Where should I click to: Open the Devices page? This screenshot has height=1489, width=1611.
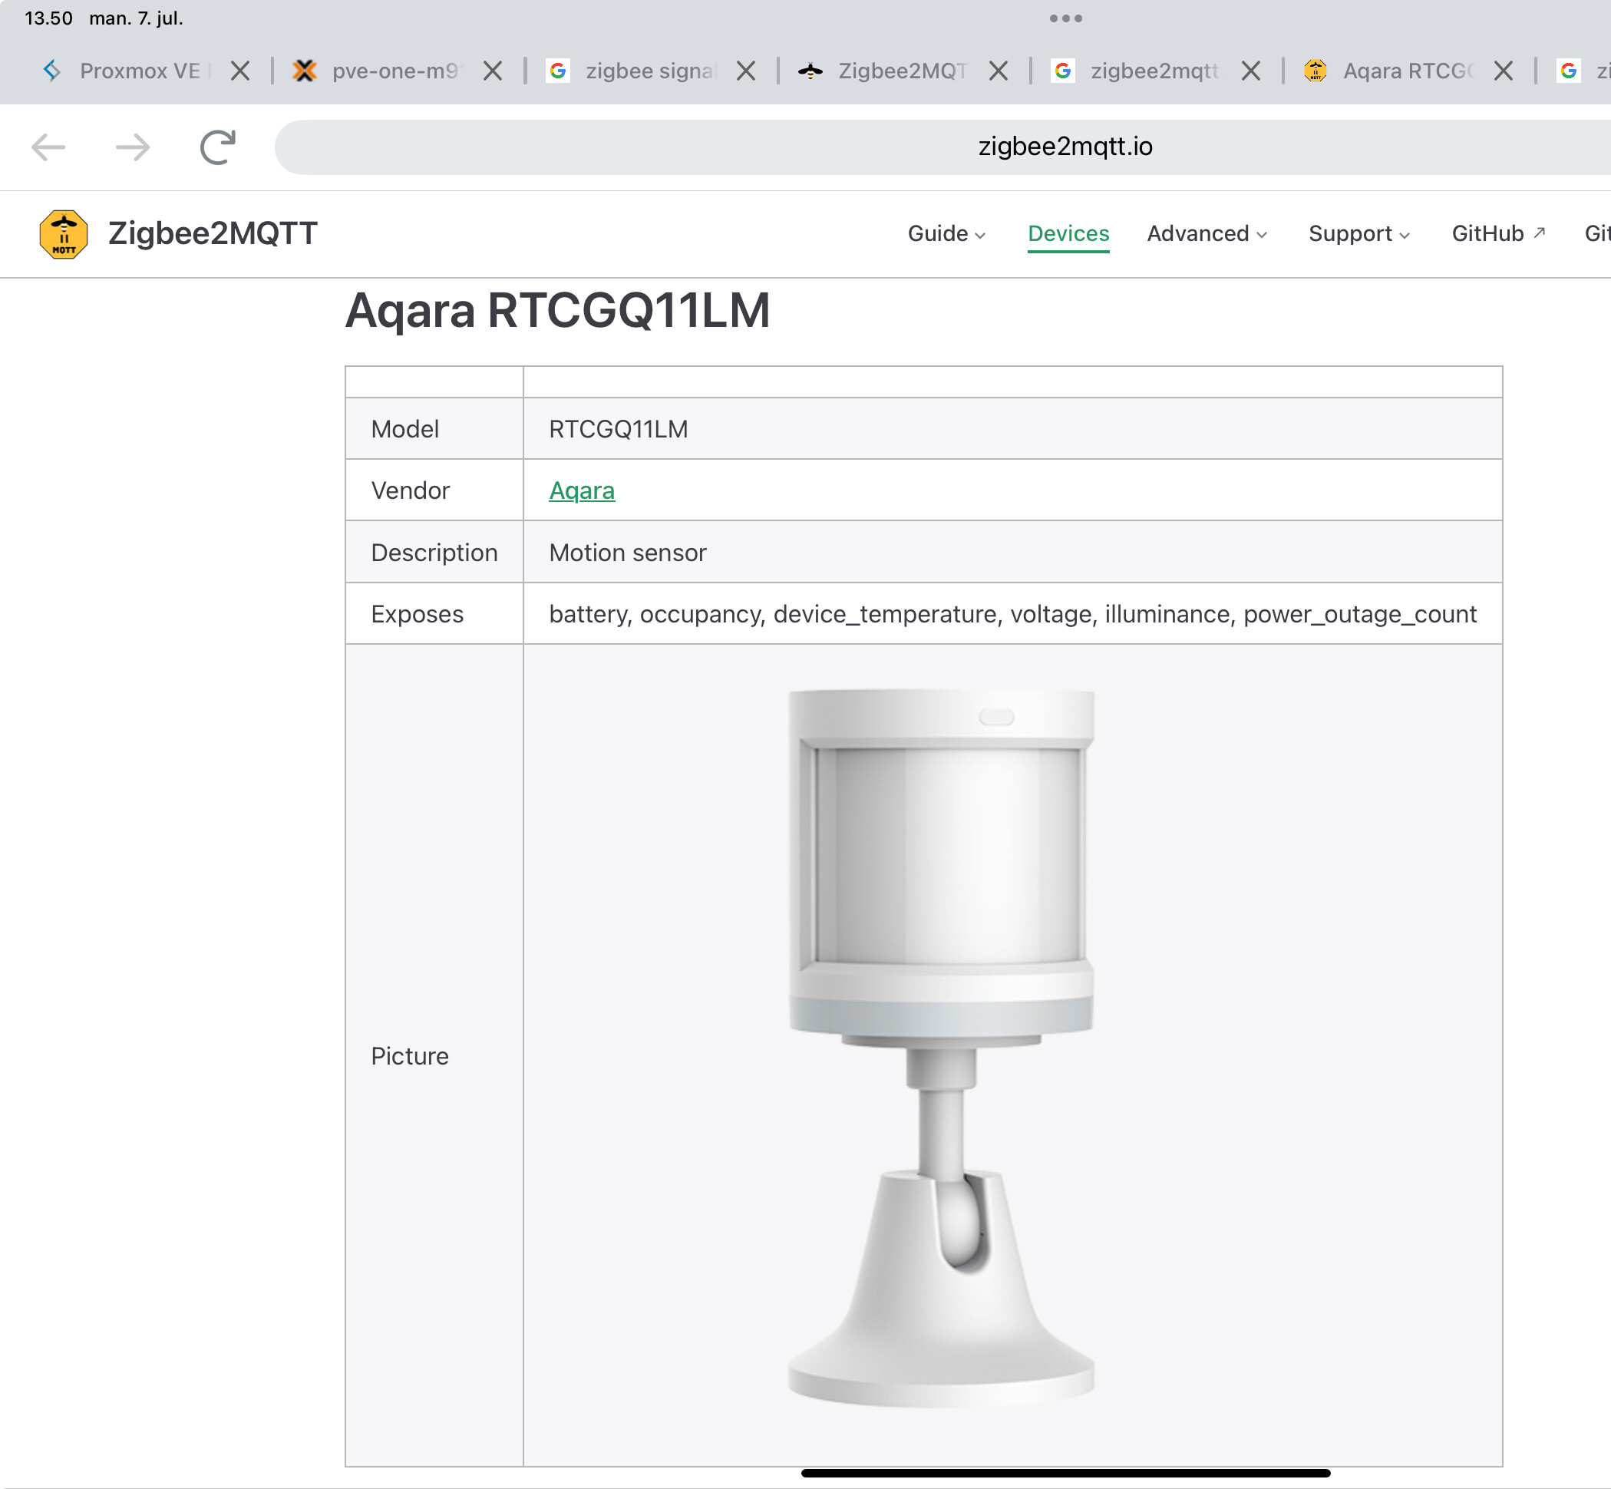(1068, 233)
